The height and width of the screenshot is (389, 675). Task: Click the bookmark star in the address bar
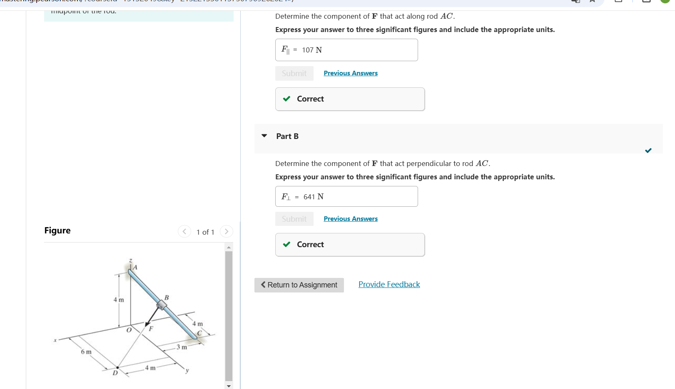point(592,2)
